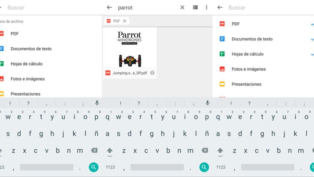Viewport: 314px width, 177px height.
Task: Switch results to list view
Action: [195, 7]
